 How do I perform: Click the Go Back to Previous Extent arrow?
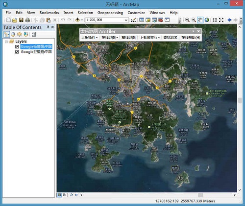pos(229,20)
